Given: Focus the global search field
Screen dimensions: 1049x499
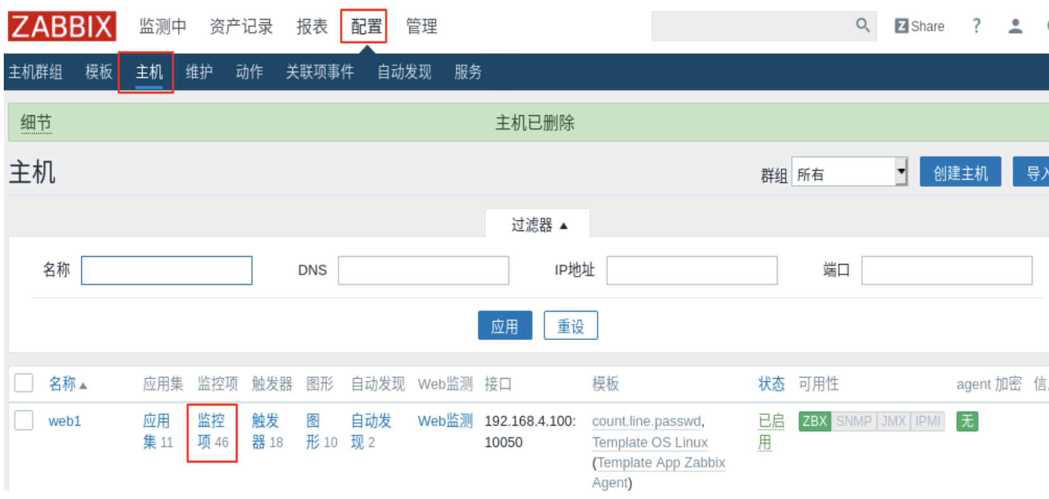Looking at the screenshot, I should (753, 26).
